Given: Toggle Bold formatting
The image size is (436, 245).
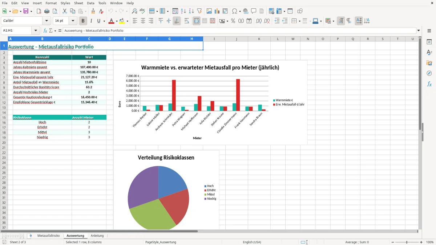Looking at the screenshot, I should pos(83,21).
